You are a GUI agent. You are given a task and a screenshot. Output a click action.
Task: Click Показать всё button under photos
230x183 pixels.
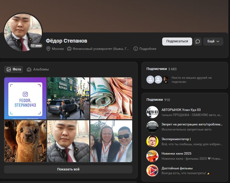coord(68,169)
